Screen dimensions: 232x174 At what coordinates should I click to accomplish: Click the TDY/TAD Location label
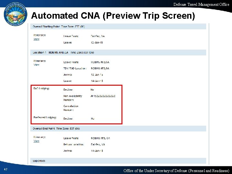[x=75, y=68]
